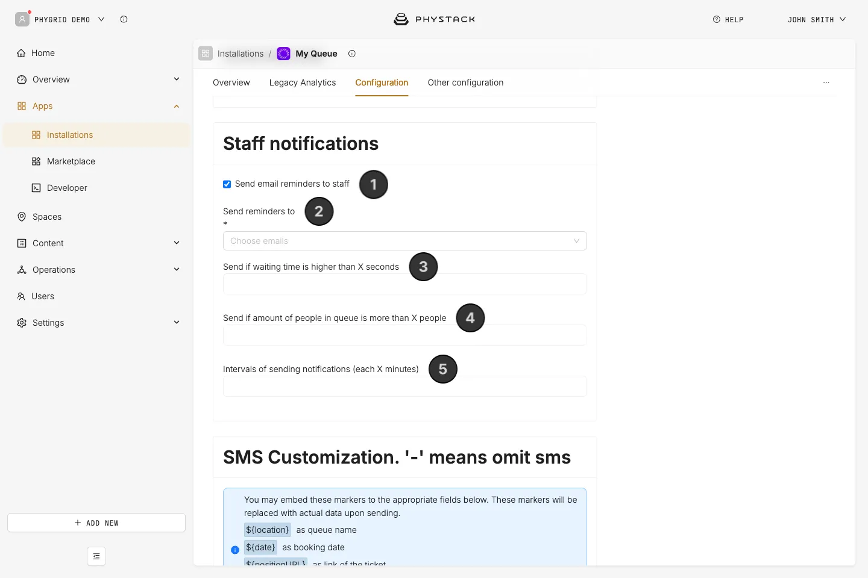This screenshot has width=868, height=578.
Task: Click the Developer terminal icon
Action: pyautogui.click(x=36, y=188)
